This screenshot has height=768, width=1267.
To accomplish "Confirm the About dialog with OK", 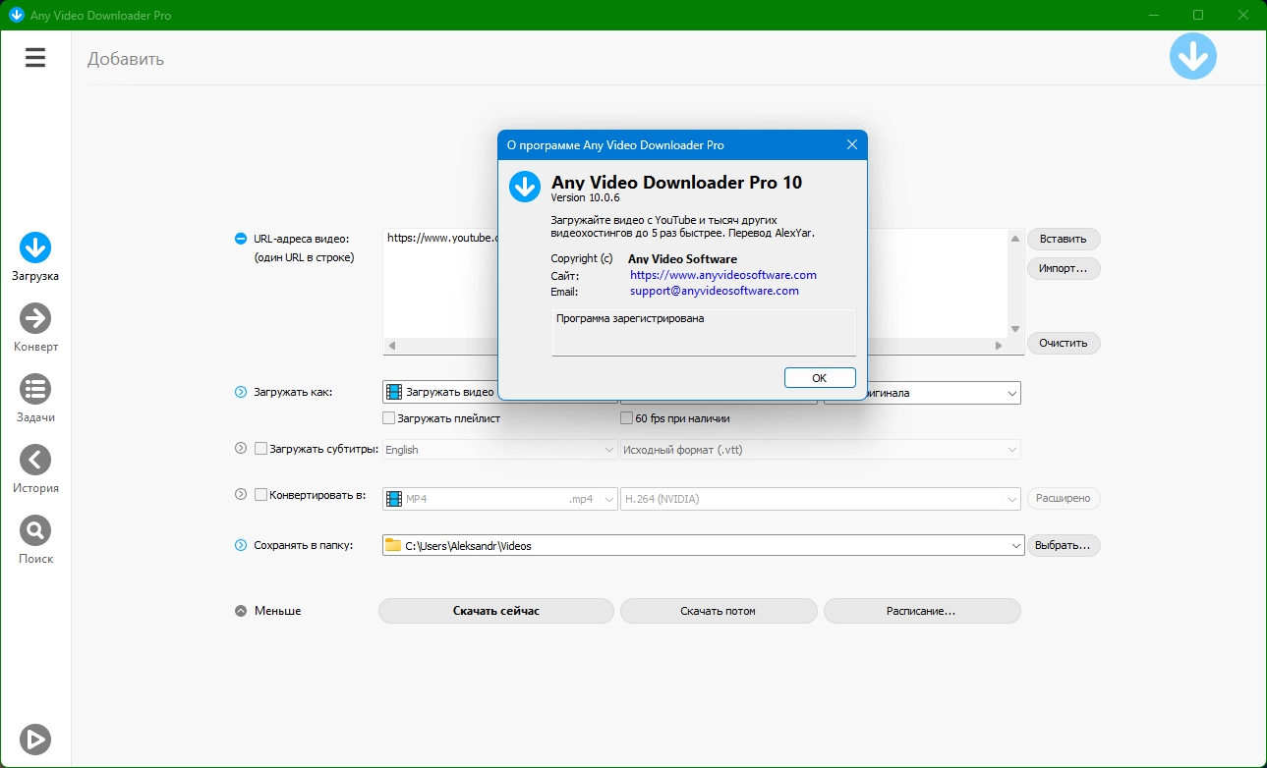I will (820, 377).
